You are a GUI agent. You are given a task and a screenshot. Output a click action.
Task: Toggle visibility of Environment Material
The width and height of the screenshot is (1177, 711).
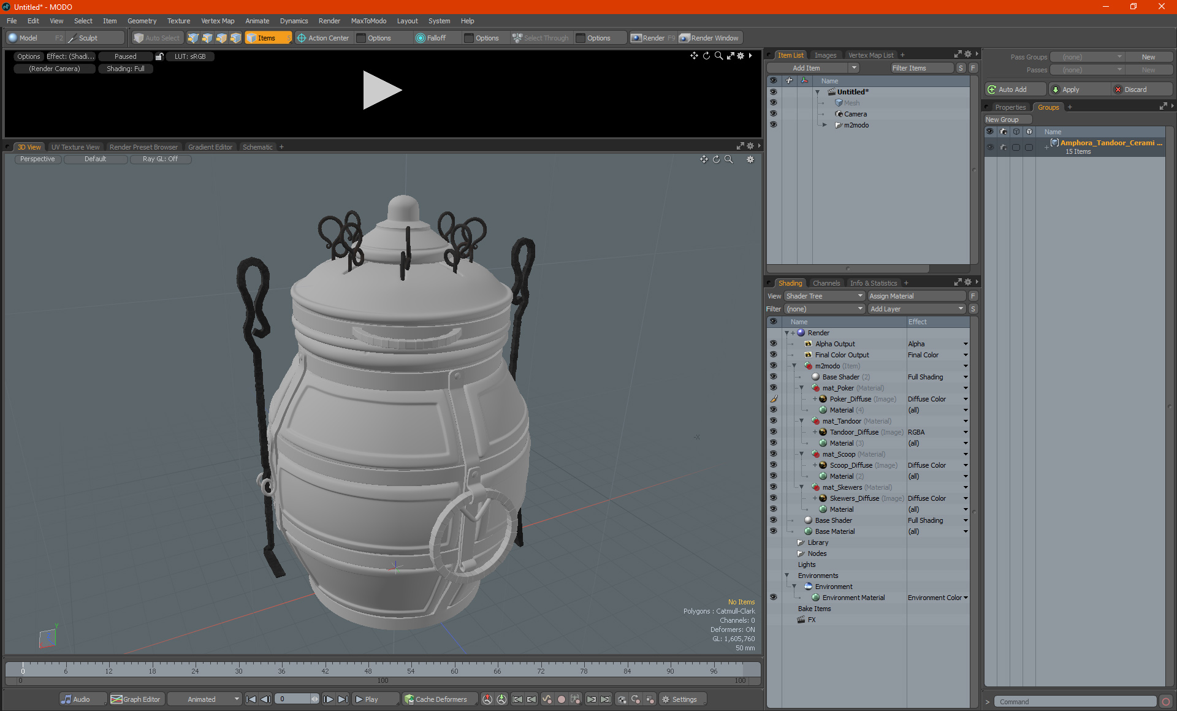(773, 598)
